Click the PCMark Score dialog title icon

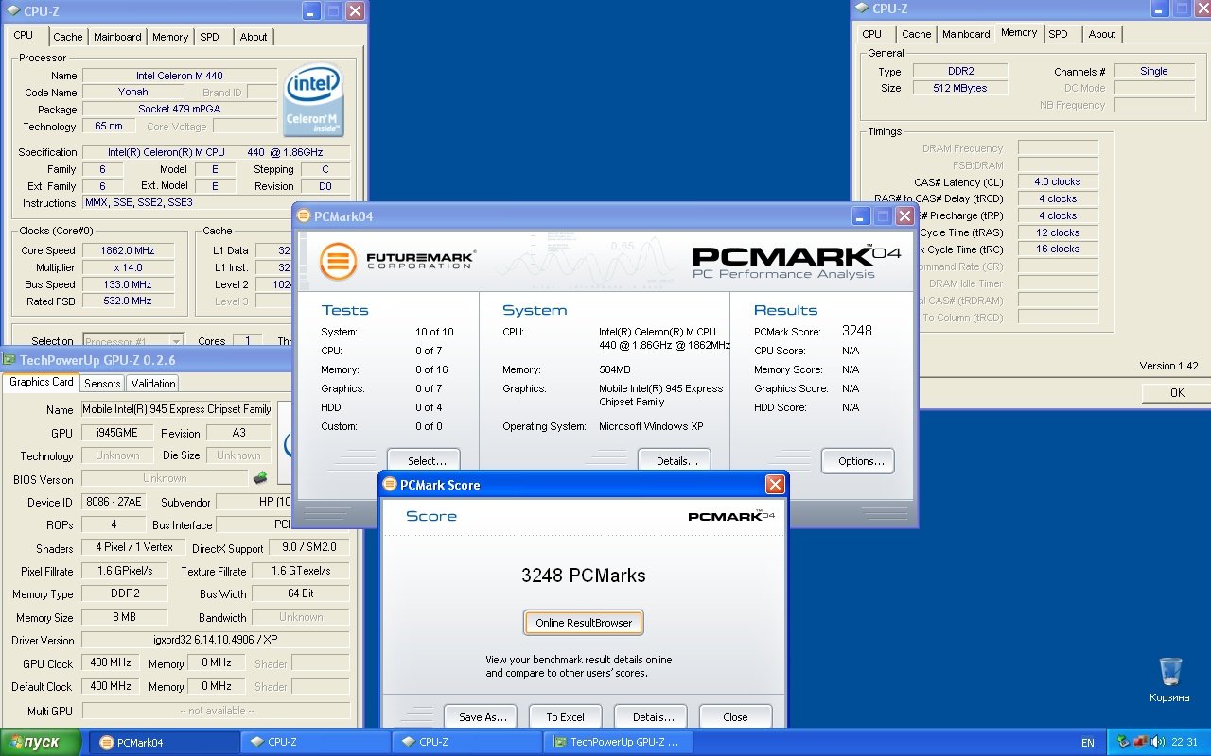coord(390,485)
